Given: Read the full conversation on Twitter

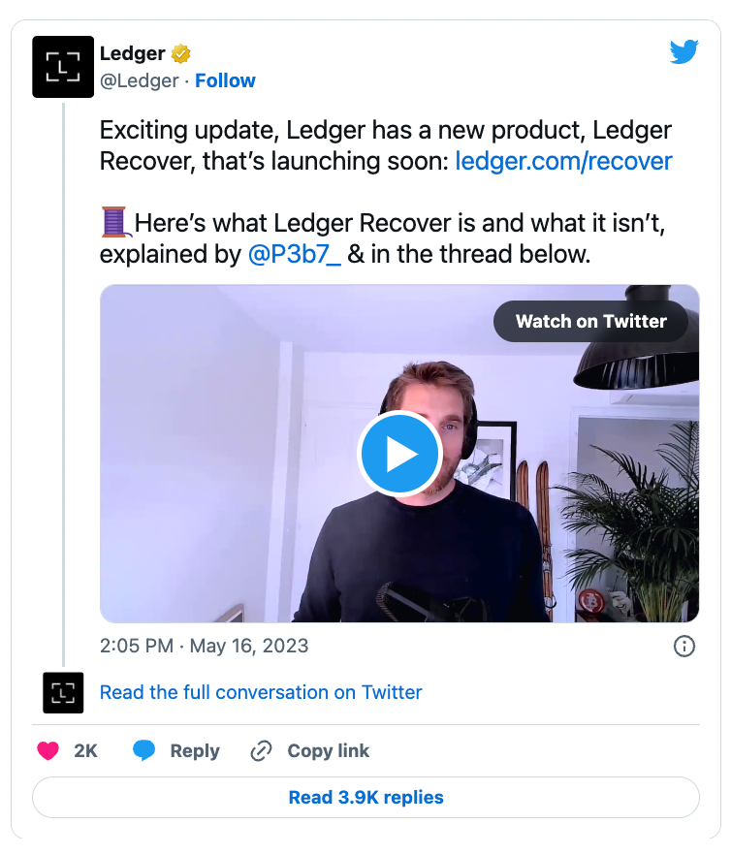Looking at the screenshot, I should pos(261,692).
